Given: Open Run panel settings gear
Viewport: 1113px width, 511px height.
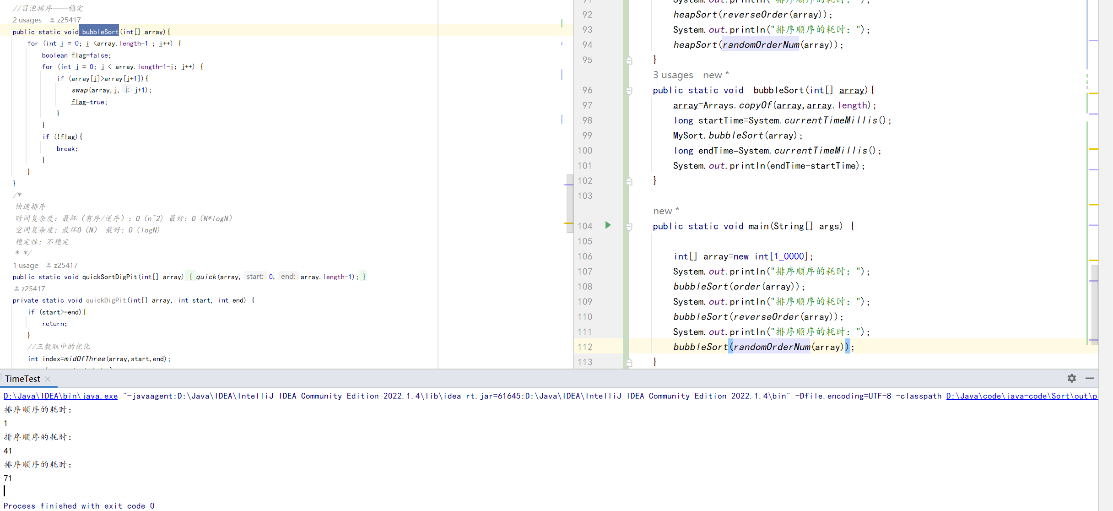Looking at the screenshot, I should 1071,378.
